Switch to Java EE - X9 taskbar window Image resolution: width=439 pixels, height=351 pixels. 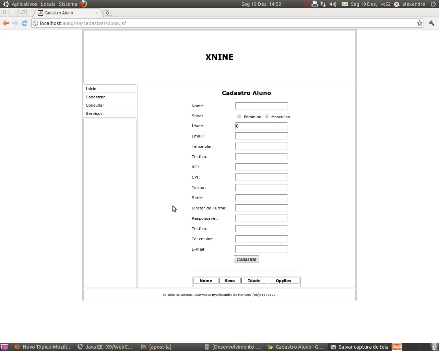click(x=106, y=347)
